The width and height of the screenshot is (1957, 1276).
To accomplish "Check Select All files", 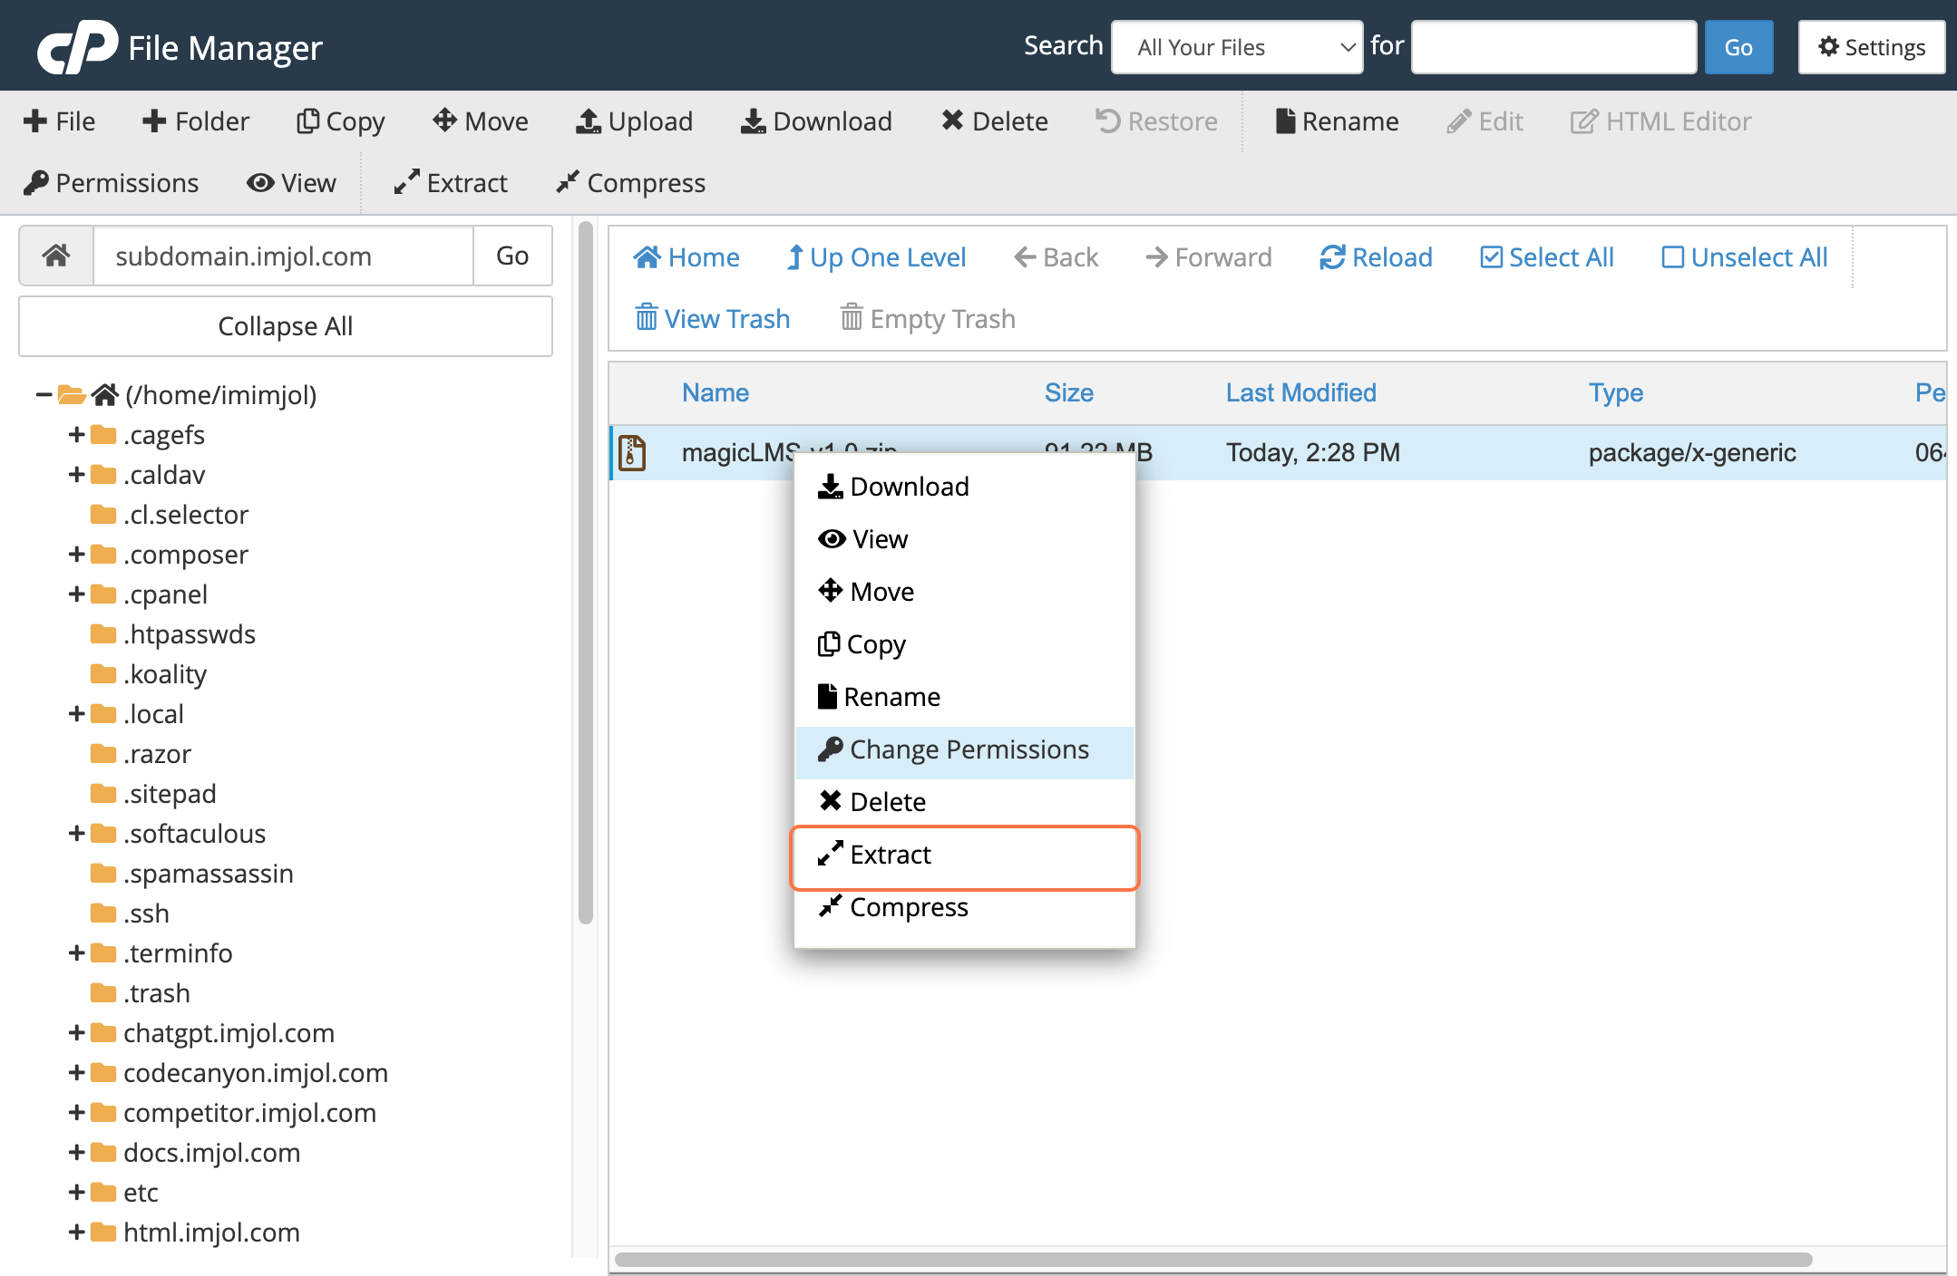I will [1547, 257].
